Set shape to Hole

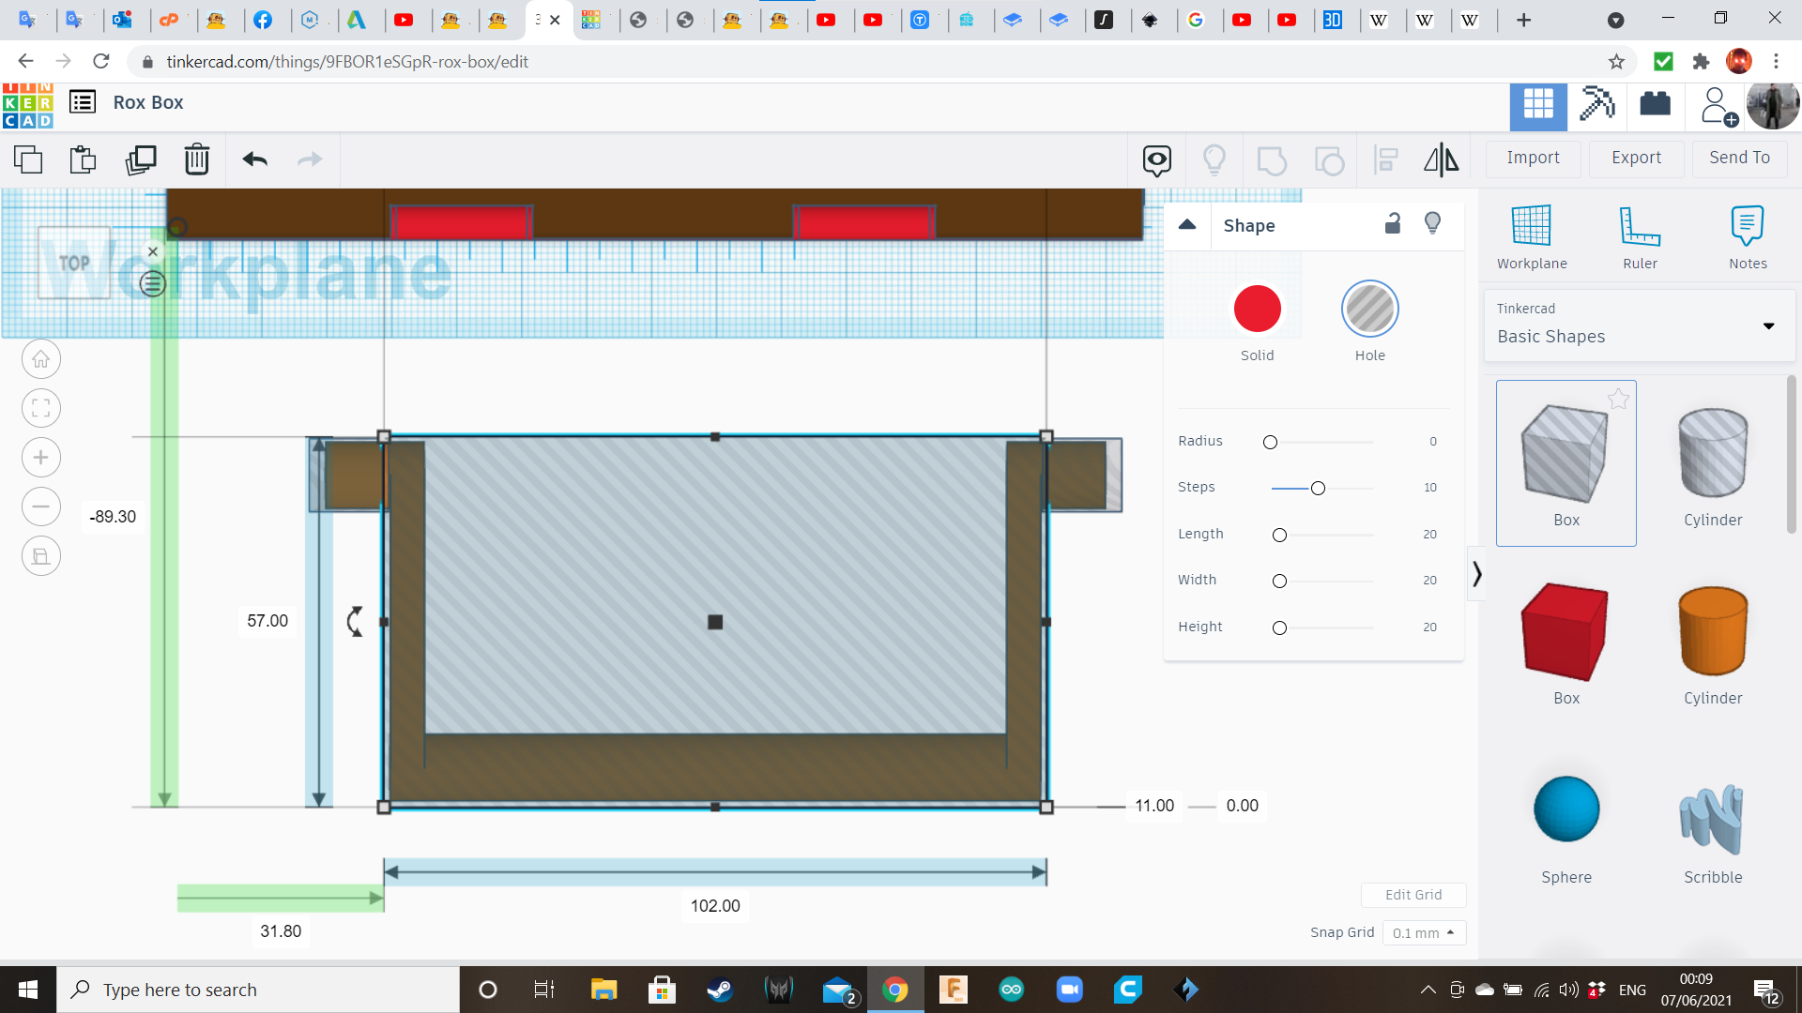pos(1369,310)
